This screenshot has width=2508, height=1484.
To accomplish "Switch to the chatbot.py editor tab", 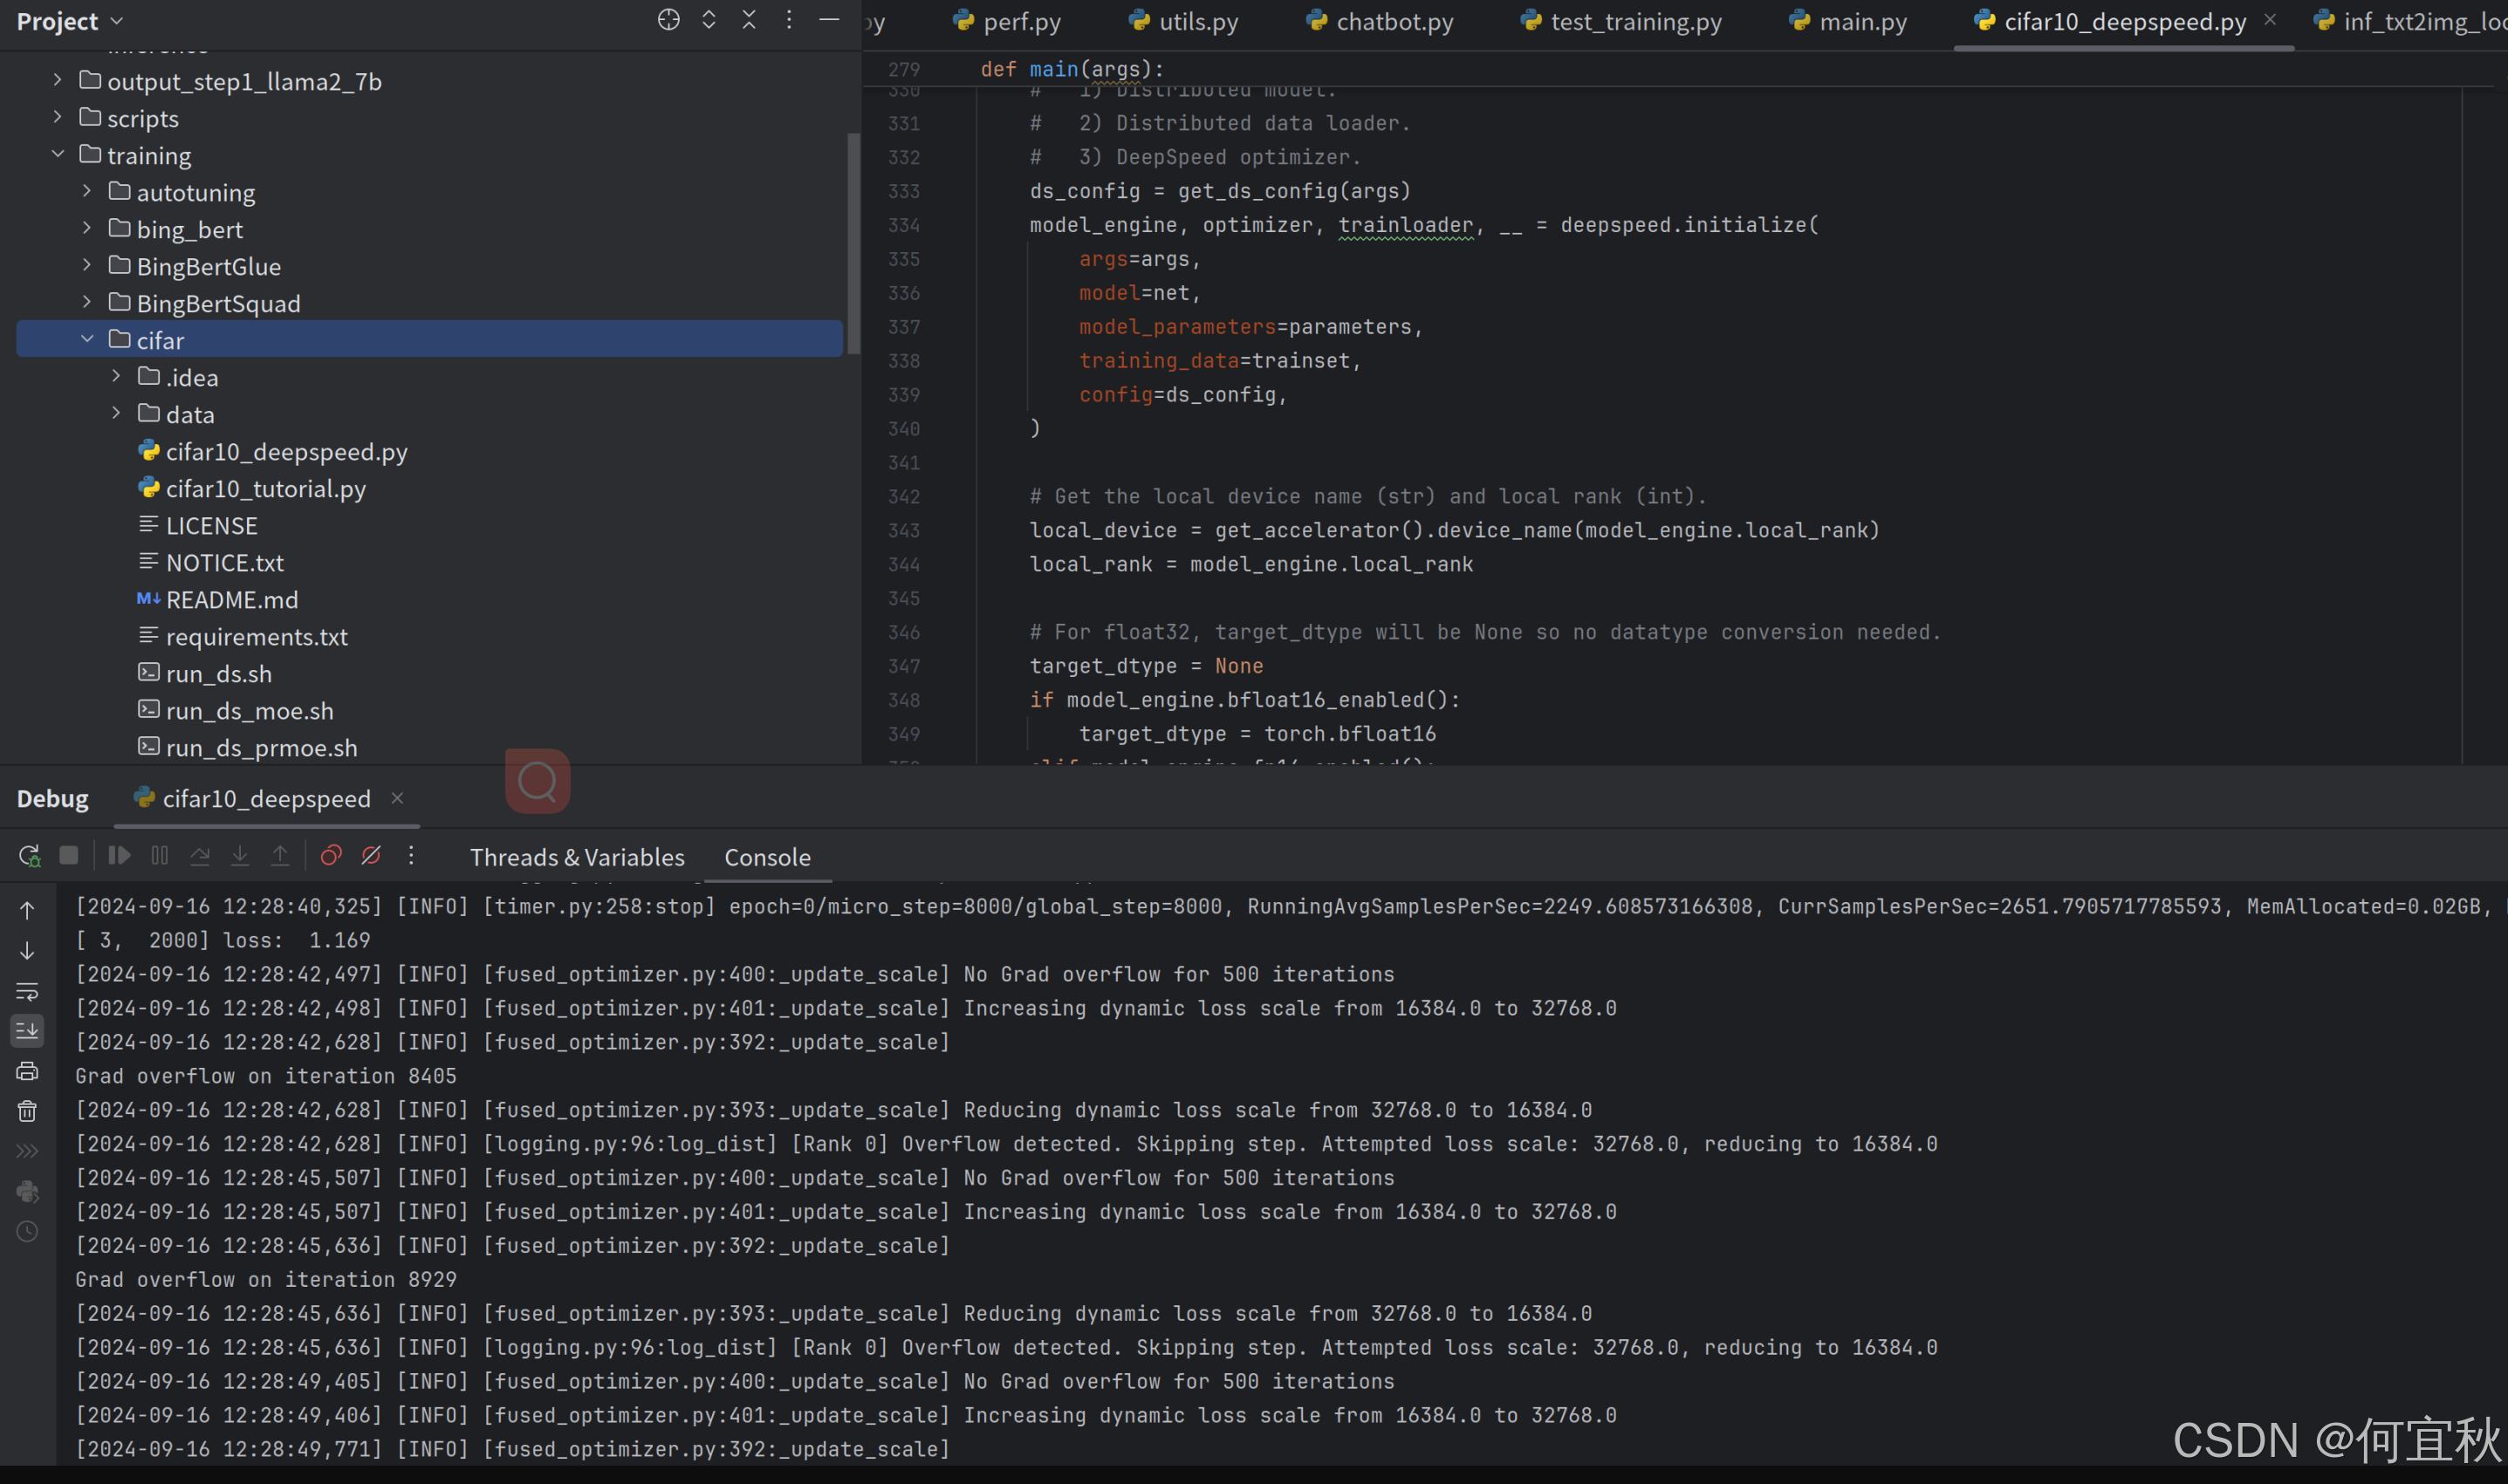I will tap(1393, 21).
